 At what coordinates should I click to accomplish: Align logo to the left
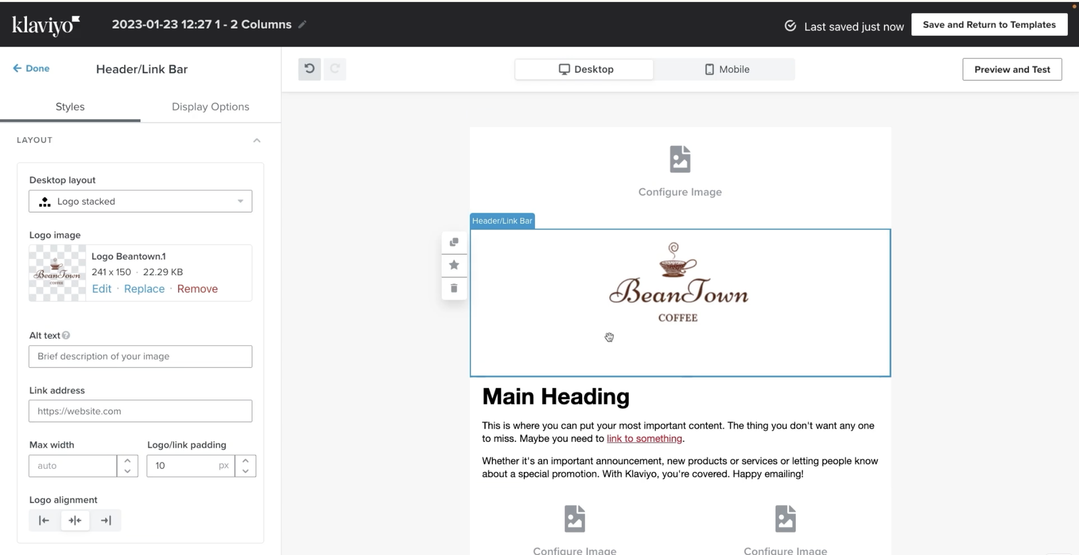tap(44, 521)
